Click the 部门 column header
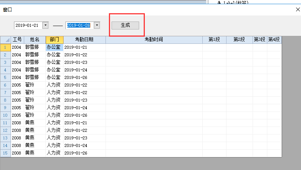Screen dimensions: 301x170 click(x=54, y=40)
